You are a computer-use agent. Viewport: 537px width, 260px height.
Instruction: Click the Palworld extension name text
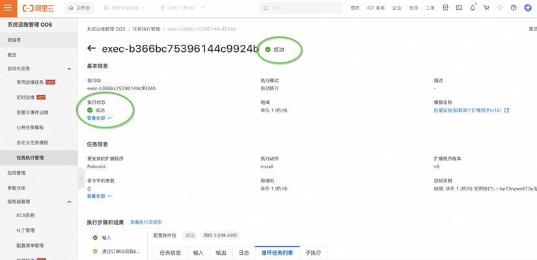click(x=96, y=166)
